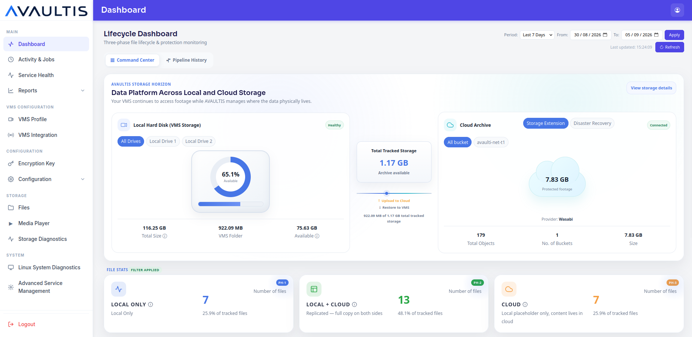Viewport: 692px width, 337px height.
Task: Click the info icon beside LOCAL ONLY
Action: 150,304
